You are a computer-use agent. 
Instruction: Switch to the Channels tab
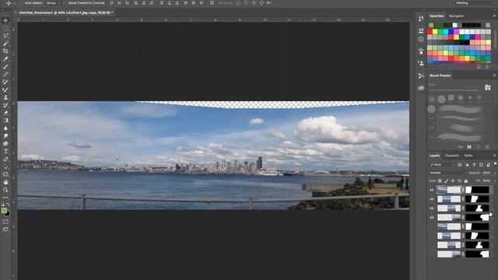point(451,156)
